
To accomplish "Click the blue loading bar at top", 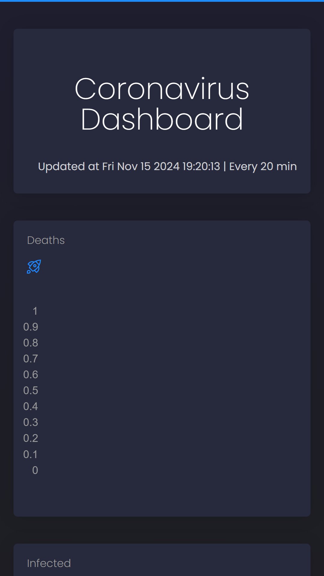I will 162,1.
